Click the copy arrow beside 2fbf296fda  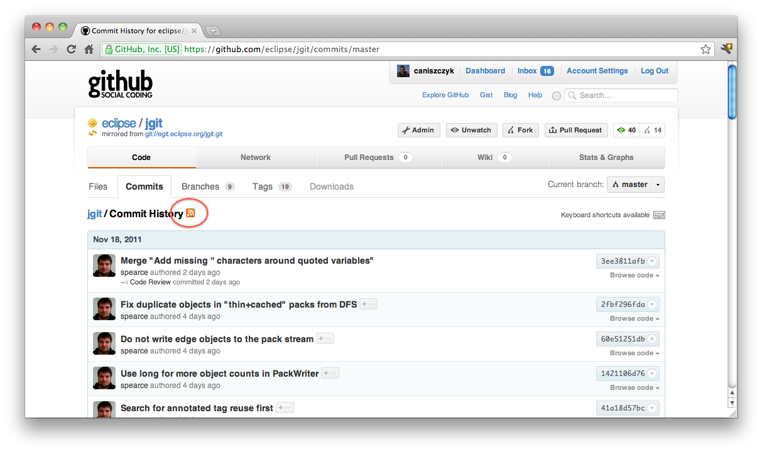652,304
